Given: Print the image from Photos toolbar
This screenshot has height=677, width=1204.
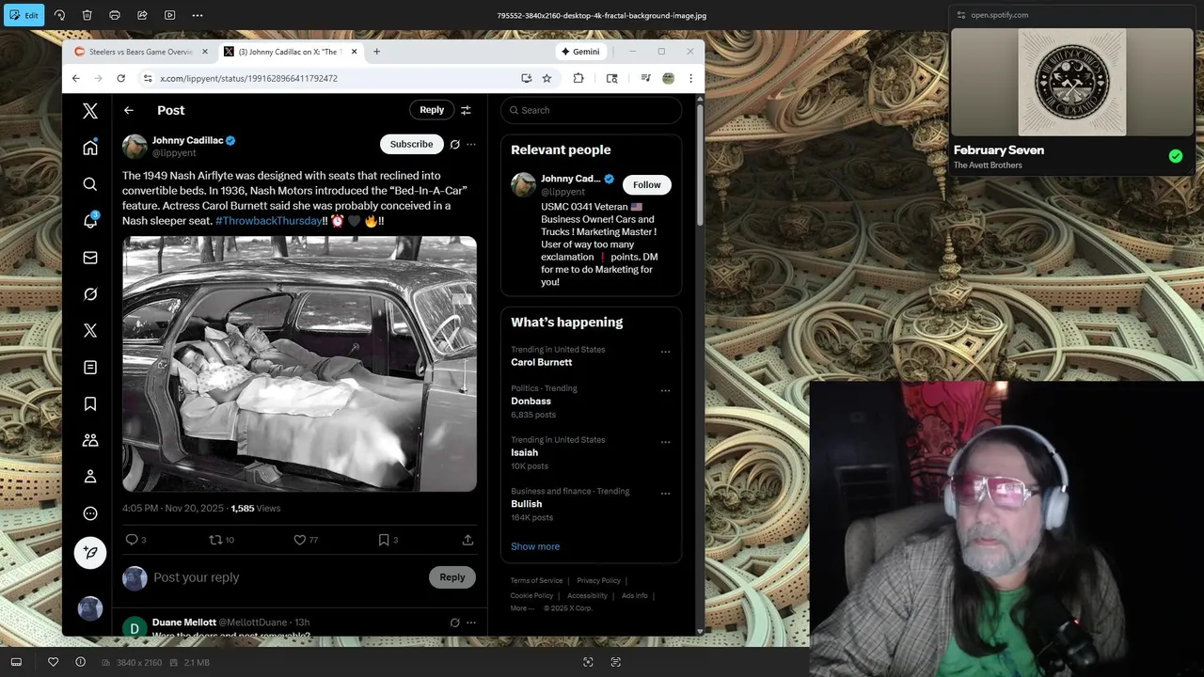Looking at the screenshot, I should click(115, 15).
